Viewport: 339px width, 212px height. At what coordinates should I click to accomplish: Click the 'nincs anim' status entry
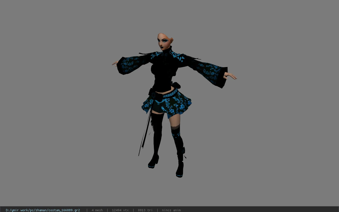tap(171, 210)
